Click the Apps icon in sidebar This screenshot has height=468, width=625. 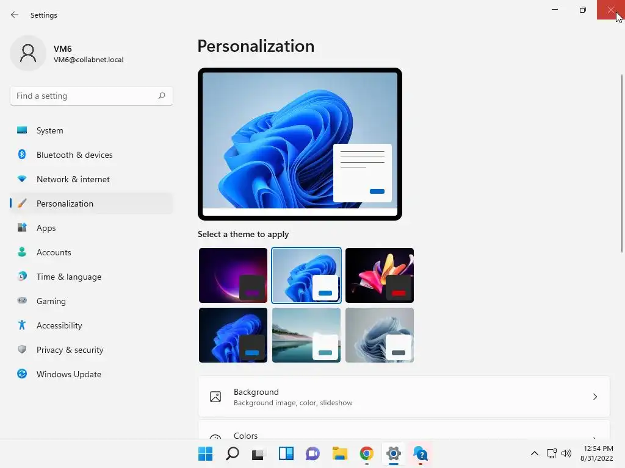tap(22, 228)
